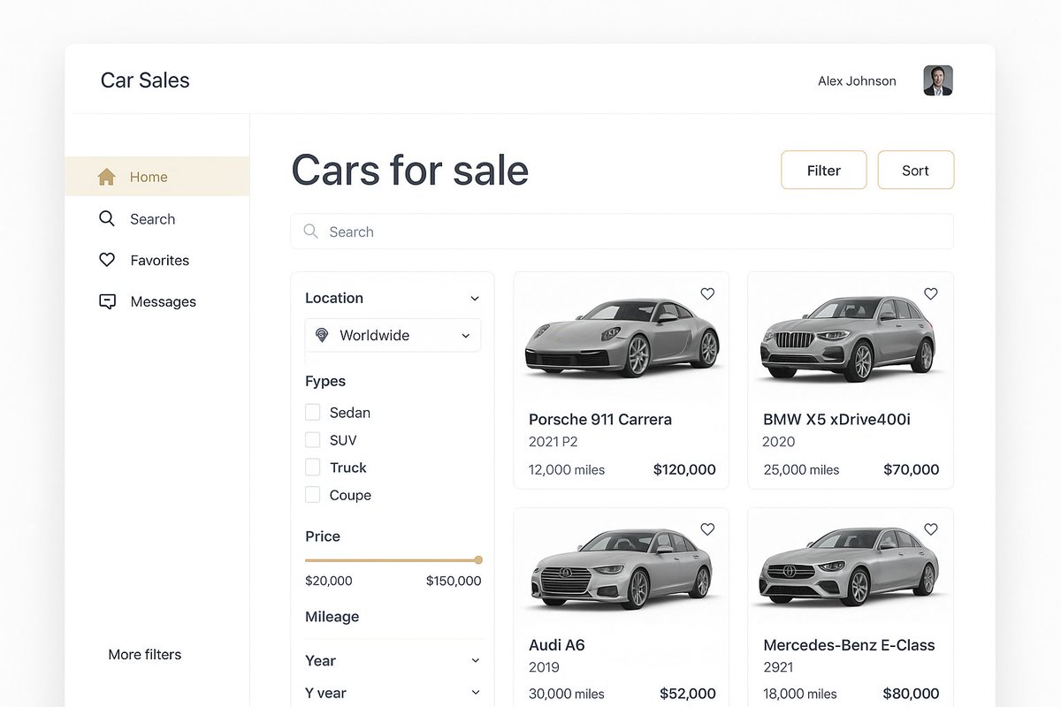1061x707 pixels.
Task: Expand the Y year filter section
Action: pos(393,693)
